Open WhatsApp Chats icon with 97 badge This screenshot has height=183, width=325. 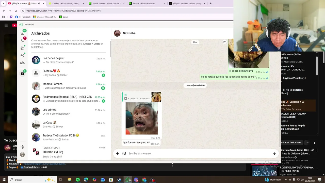[22, 33]
